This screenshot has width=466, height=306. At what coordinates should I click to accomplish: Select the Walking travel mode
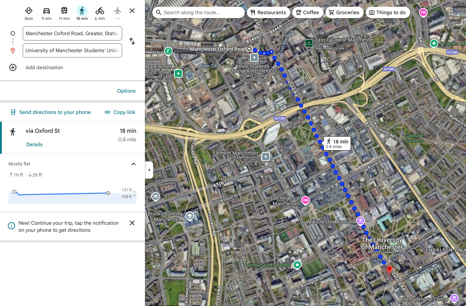[82, 11]
